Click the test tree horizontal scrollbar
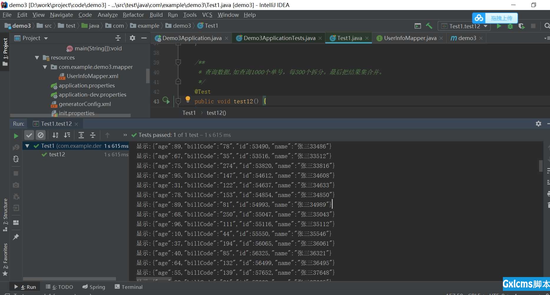The width and height of the screenshot is (550, 295). pos(69,279)
